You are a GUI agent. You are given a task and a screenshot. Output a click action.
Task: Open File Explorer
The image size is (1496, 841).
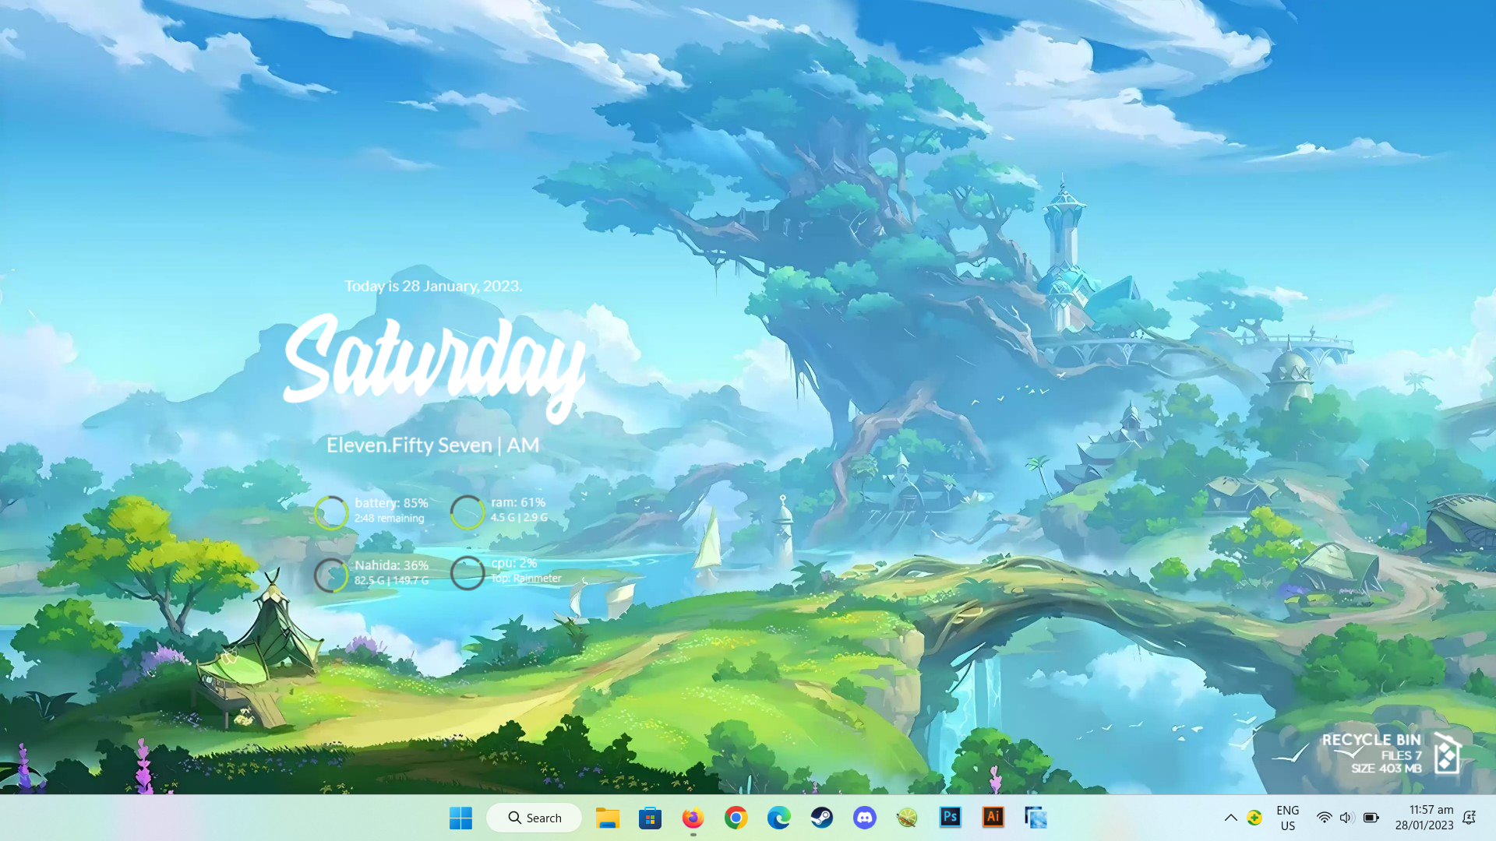click(x=608, y=818)
